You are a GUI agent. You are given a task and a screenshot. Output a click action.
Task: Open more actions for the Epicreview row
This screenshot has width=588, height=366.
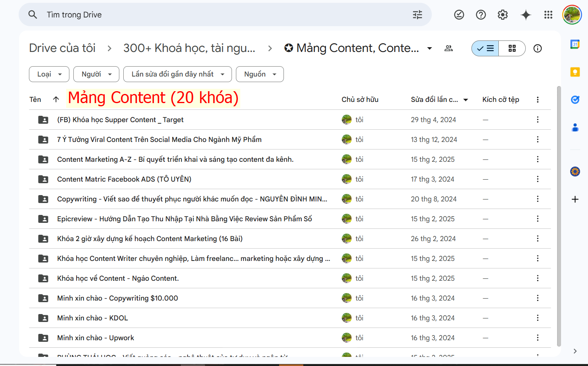click(538, 218)
